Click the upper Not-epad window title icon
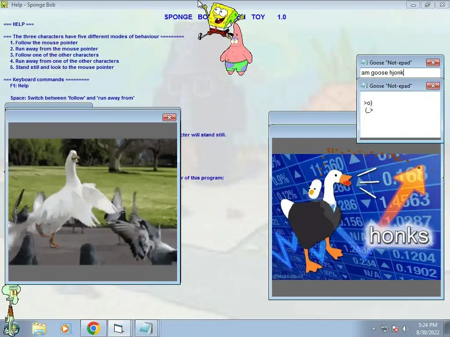The width and height of the screenshot is (450, 337). (364, 62)
